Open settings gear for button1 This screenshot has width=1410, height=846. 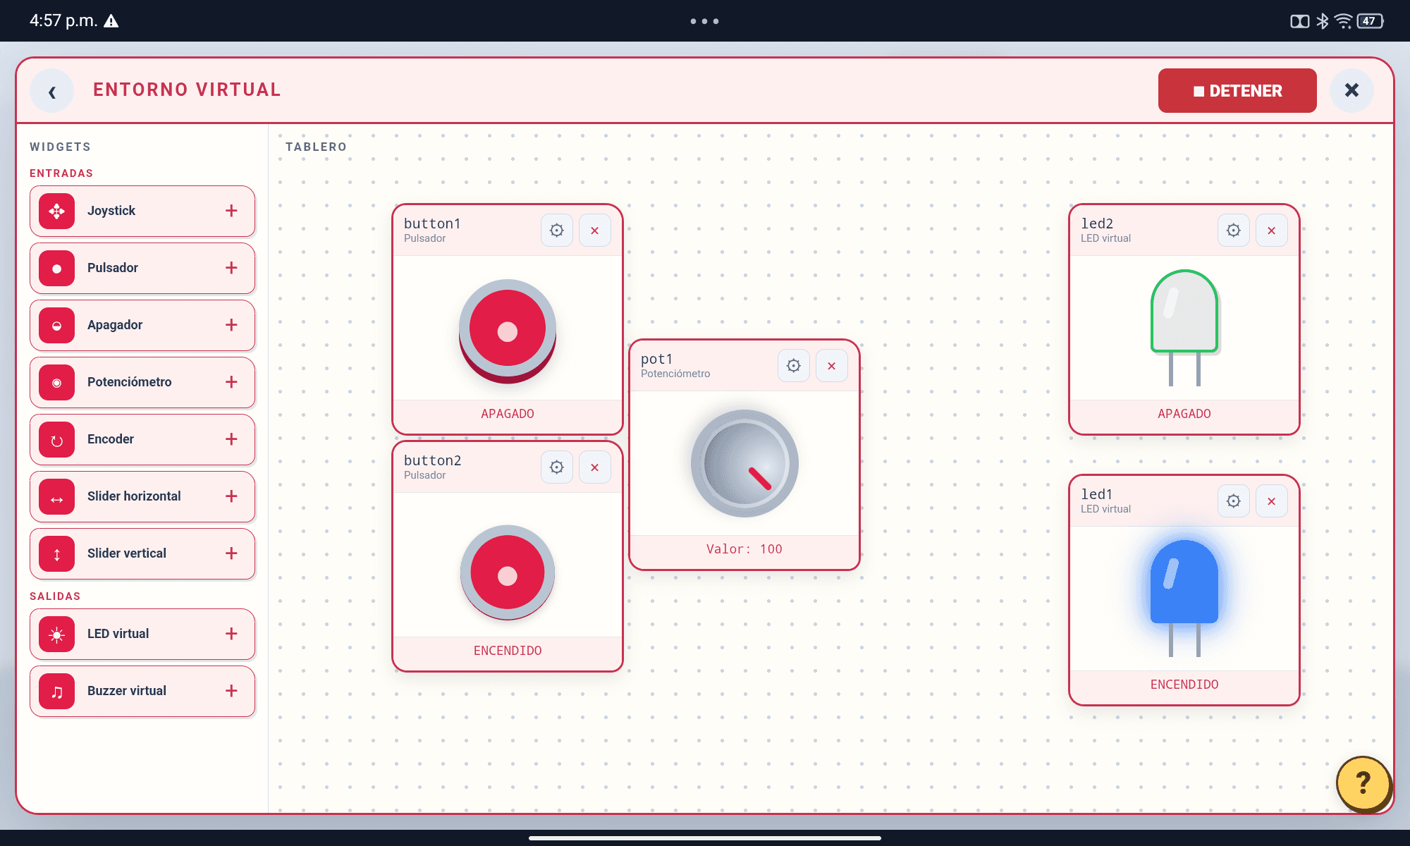pos(557,231)
